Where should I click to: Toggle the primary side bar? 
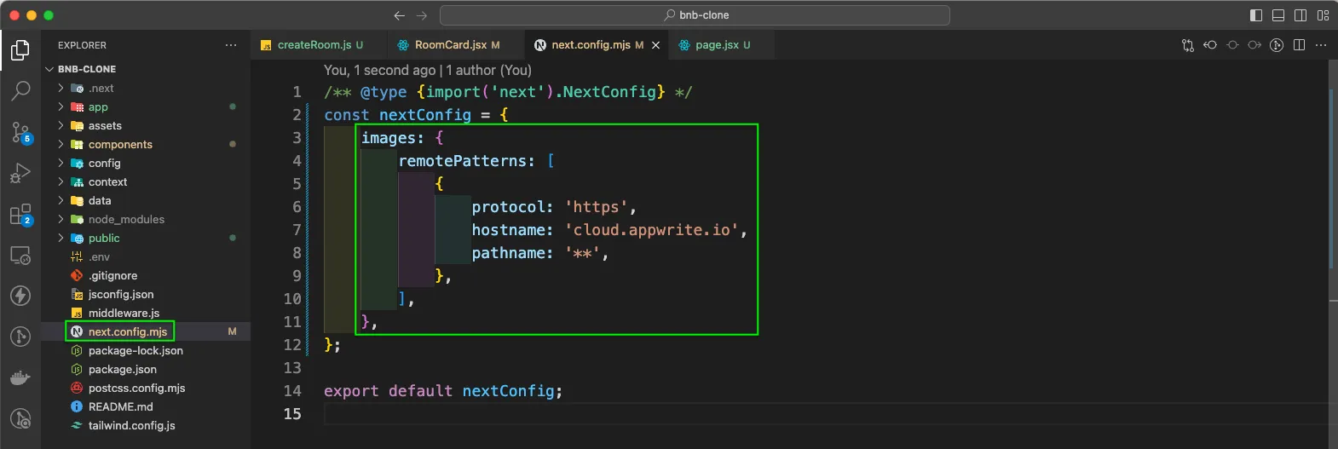click(x=1256, y=15)
